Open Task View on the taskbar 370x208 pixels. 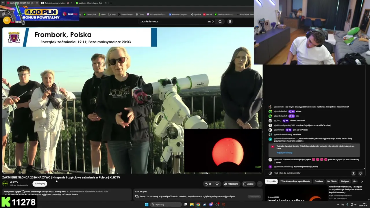[185, 205]
